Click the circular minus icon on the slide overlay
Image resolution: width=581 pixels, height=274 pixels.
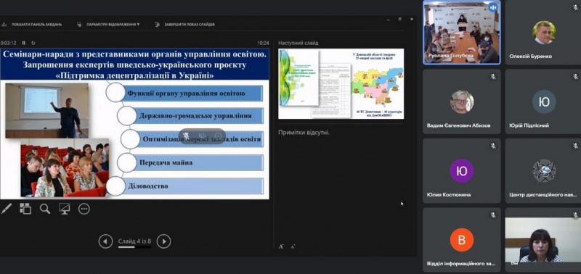[219, 136]
